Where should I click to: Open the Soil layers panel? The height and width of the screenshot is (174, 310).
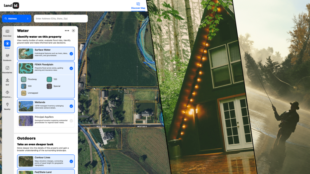click(7, 82)
